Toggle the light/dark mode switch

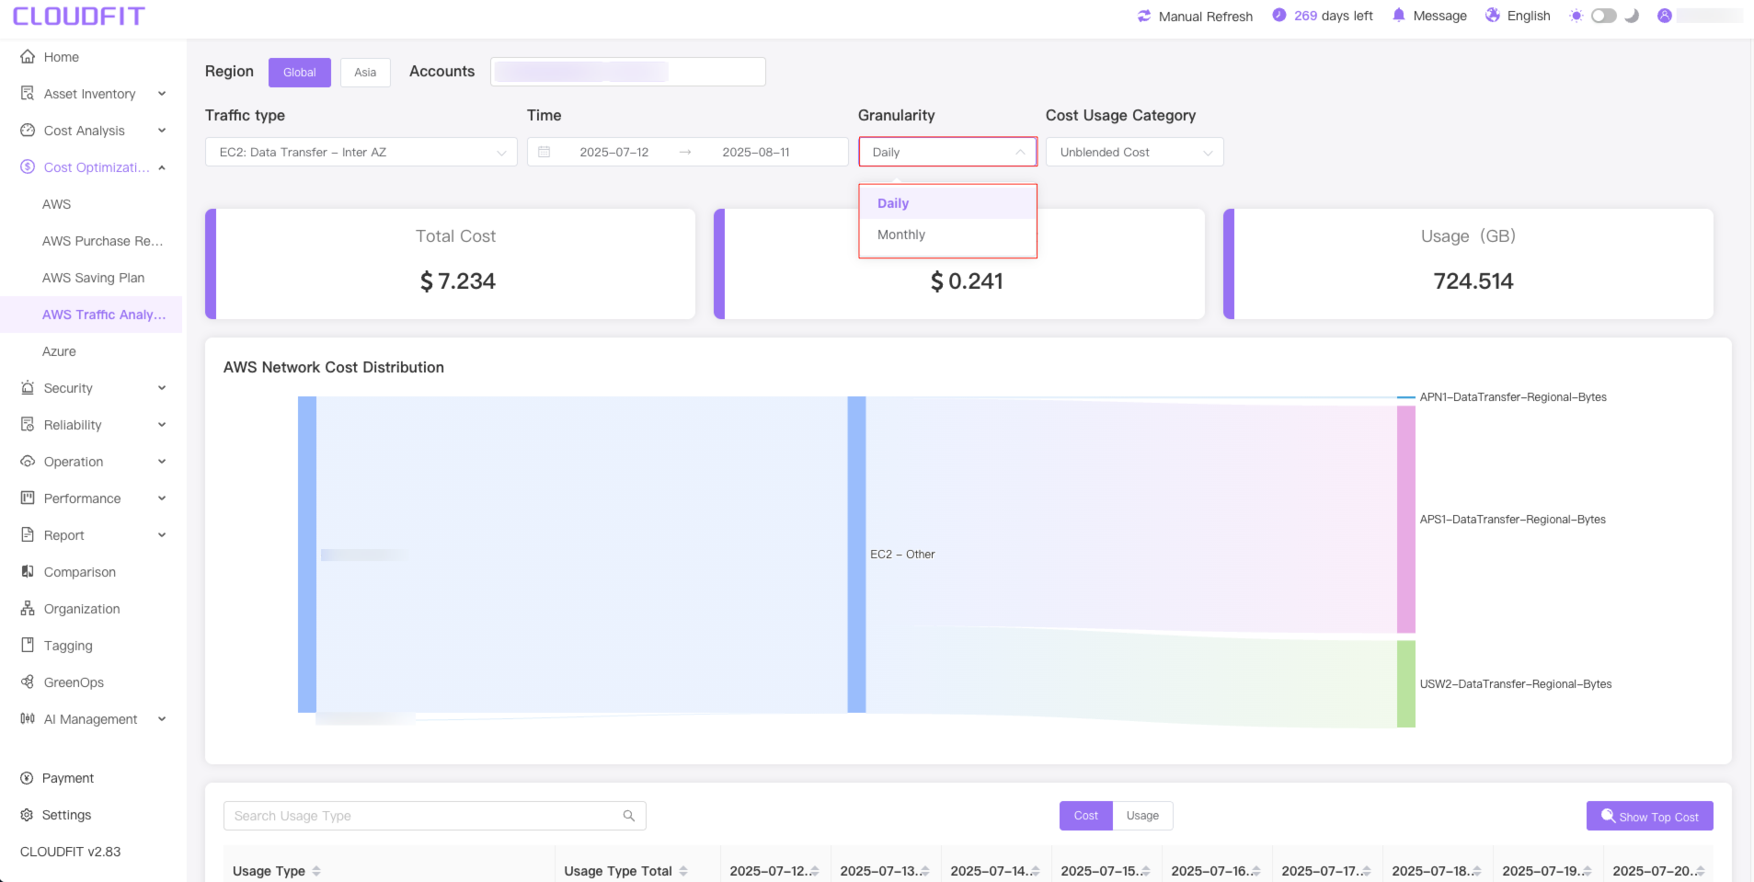click(1604, 16)
